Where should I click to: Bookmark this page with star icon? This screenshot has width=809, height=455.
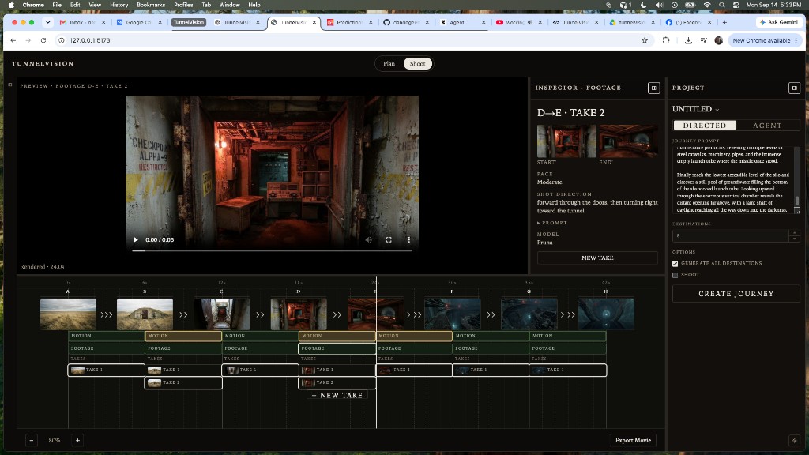(x=645, y=40)
